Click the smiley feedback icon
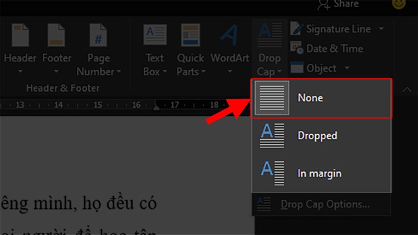 tap(400, 5)
